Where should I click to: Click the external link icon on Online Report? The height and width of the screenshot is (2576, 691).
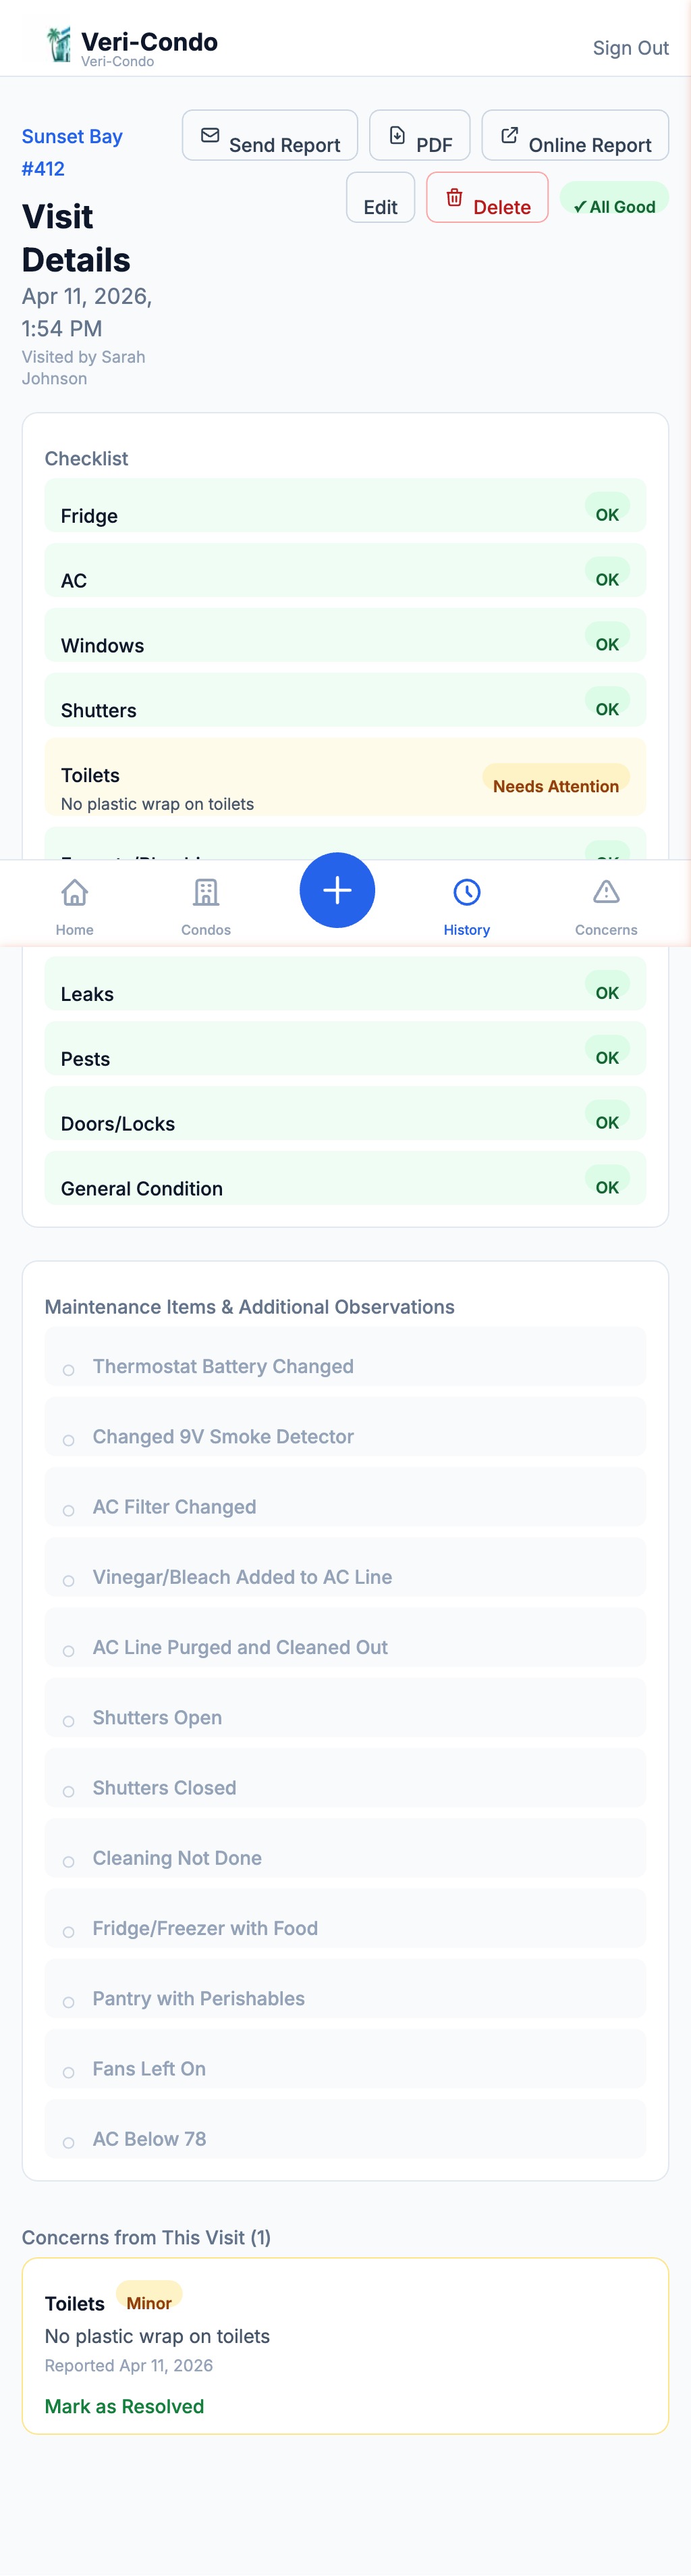(510, 133)
